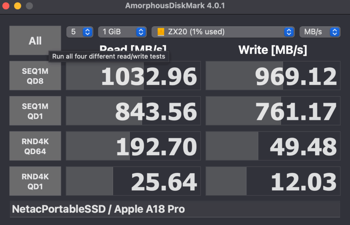
Task: Run all four tests with the All button
Action: pyautogui.click(x=35, y=41)
